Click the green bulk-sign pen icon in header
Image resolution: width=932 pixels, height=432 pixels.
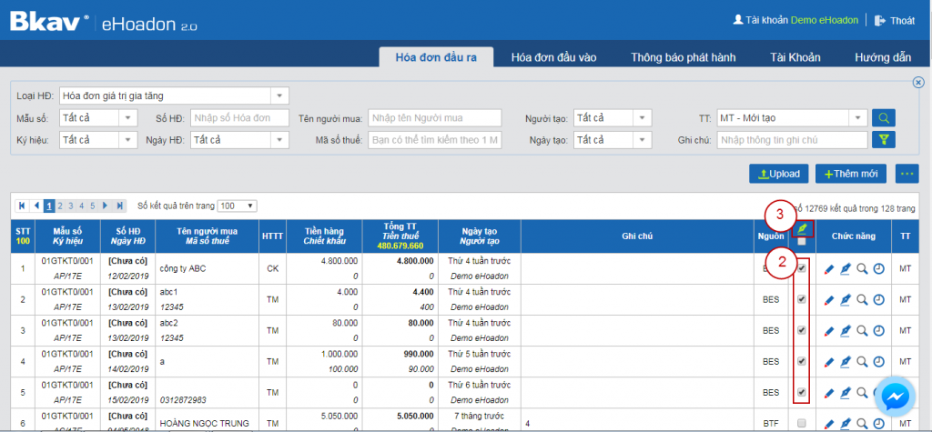[802, 227]
